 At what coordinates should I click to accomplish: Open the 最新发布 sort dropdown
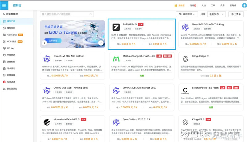coord(216,14)
